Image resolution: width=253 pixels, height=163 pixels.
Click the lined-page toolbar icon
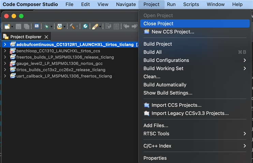[116, 26]
